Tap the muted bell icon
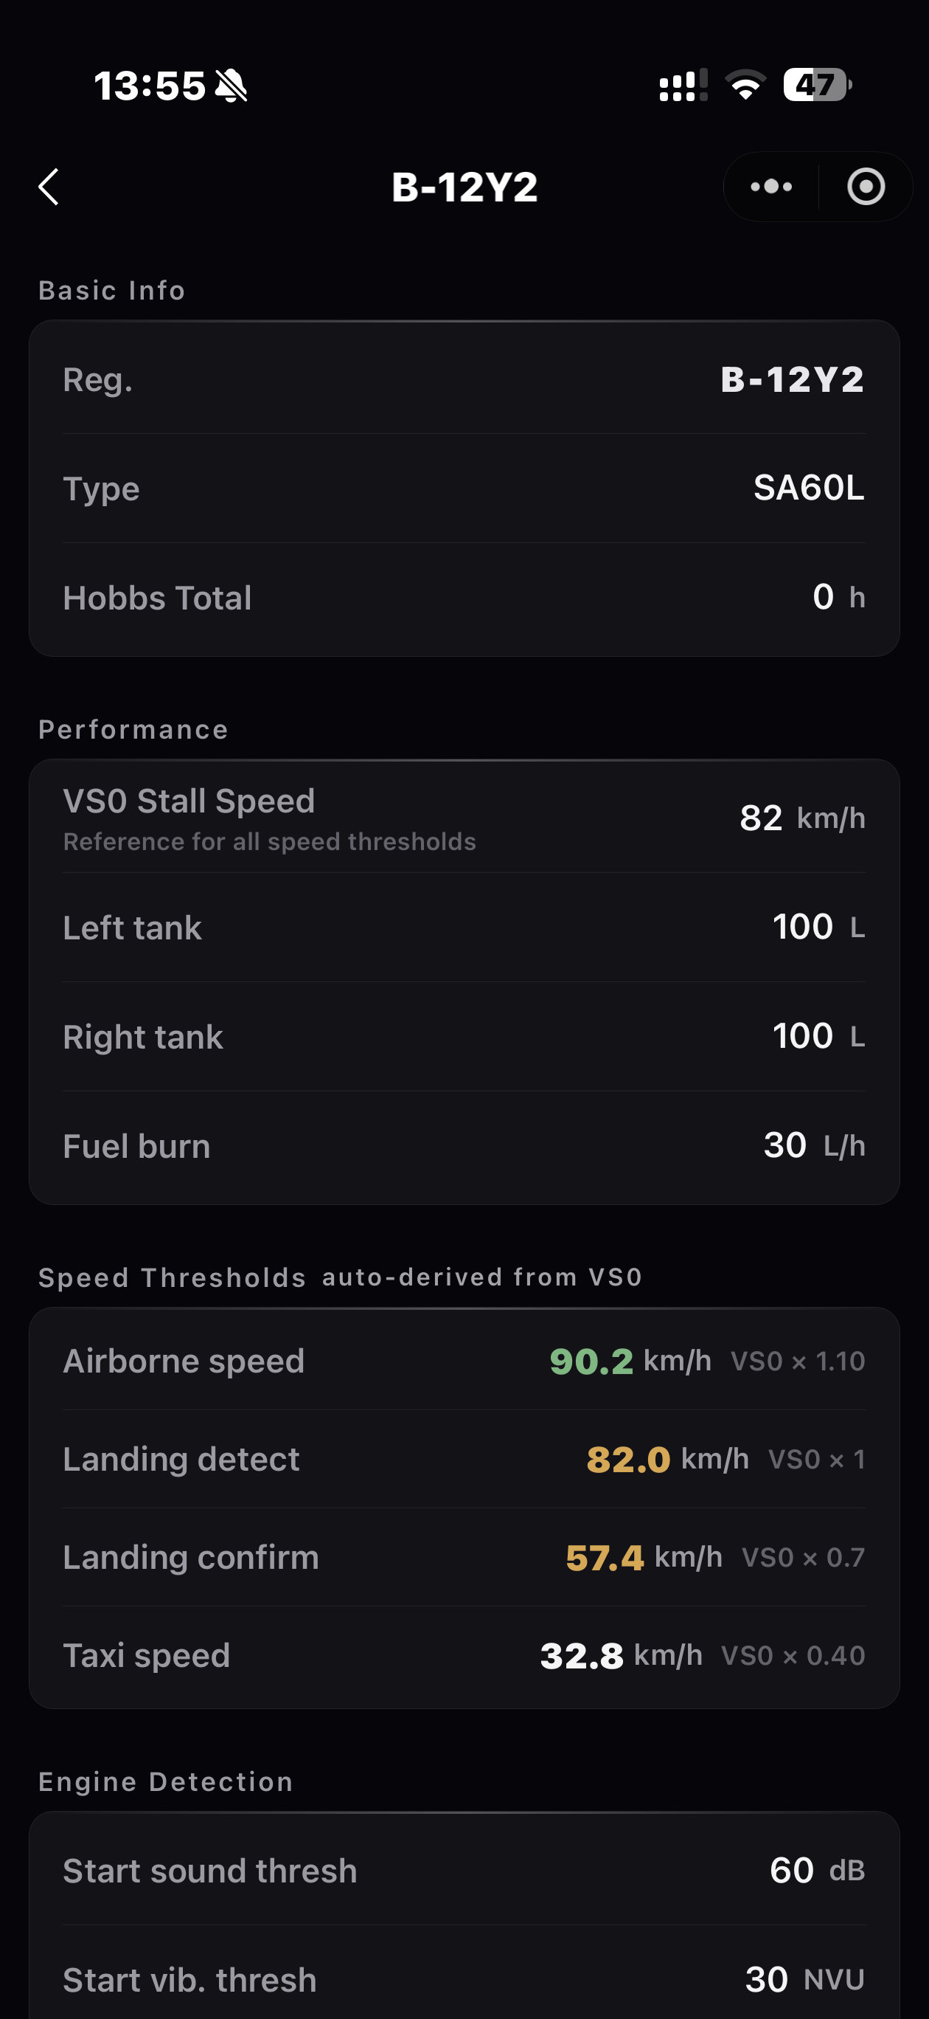Viewport: 929px width, 2019px height. [231, 86]
